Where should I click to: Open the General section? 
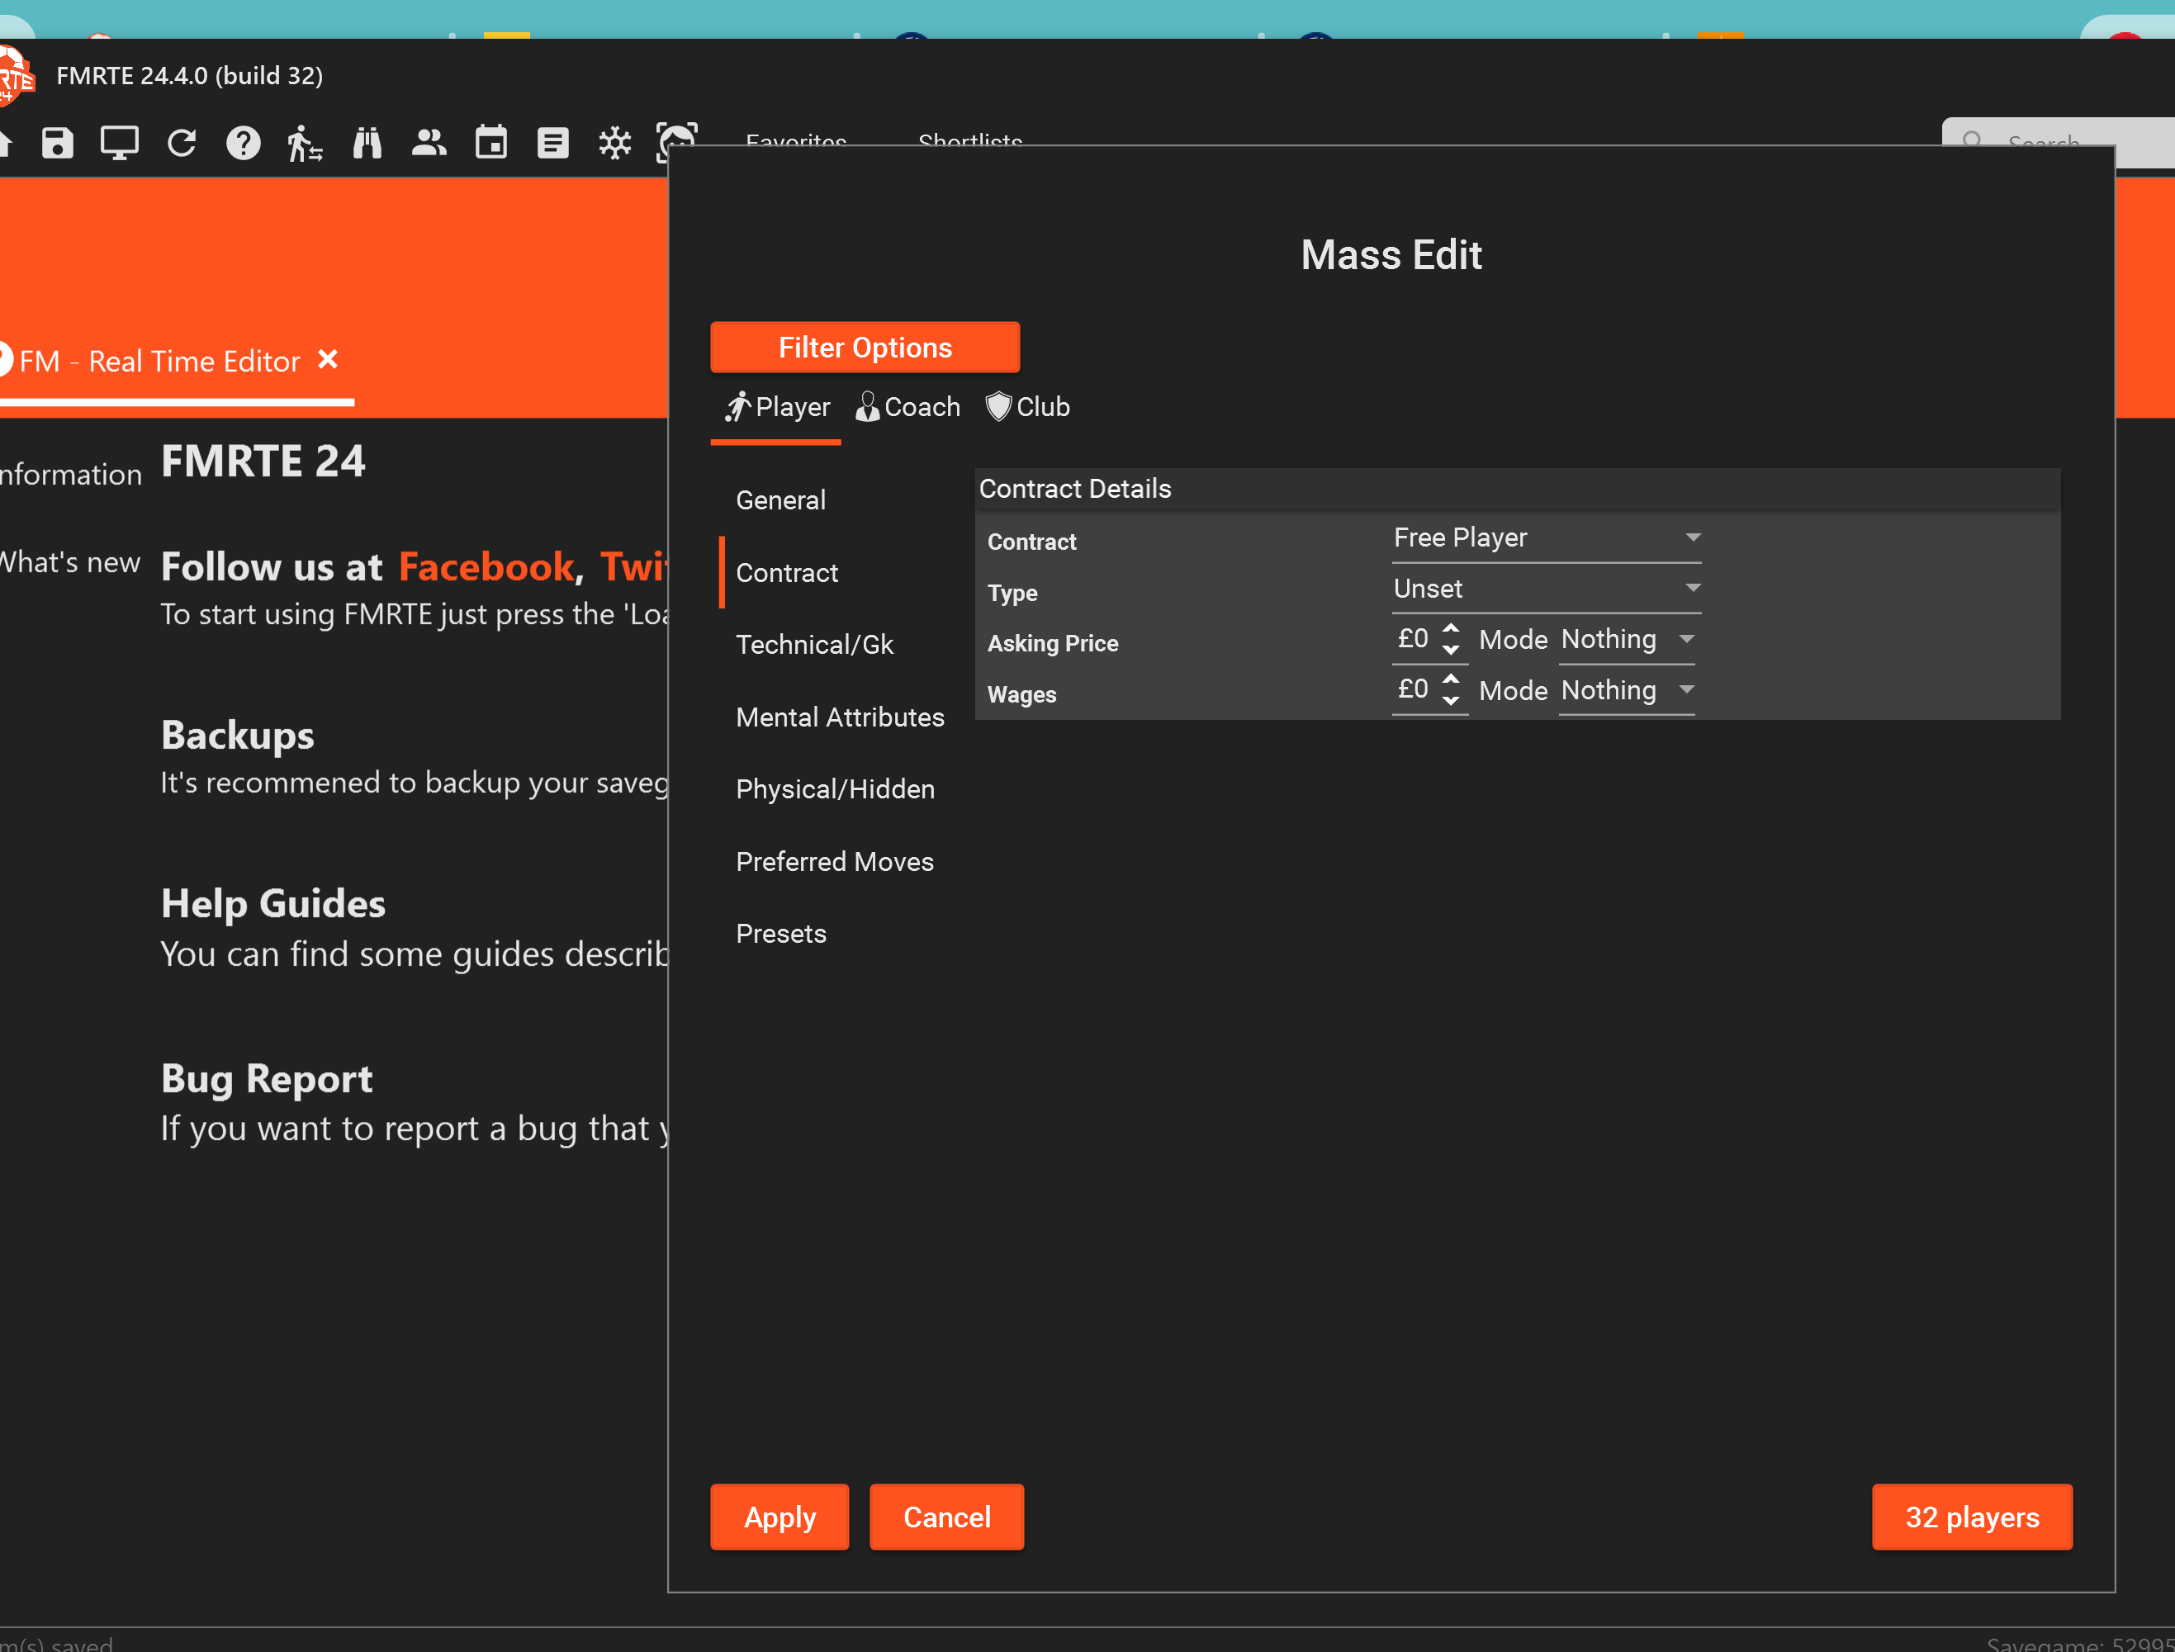pos(780,500)
